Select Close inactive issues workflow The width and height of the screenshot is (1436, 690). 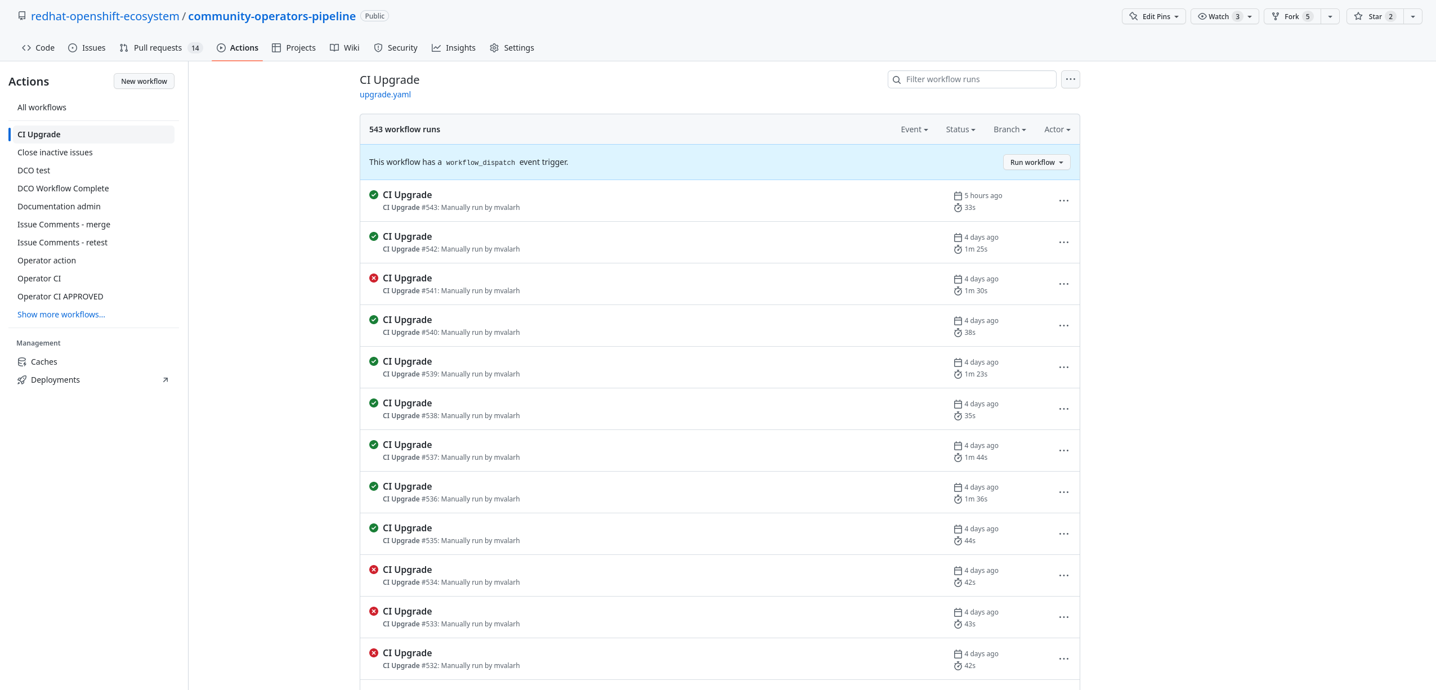[x=92, y=153]
